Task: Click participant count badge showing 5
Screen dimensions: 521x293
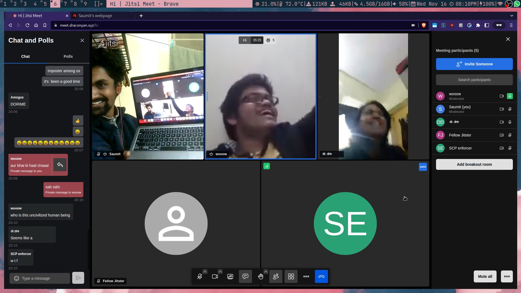Action: (270, 40)
